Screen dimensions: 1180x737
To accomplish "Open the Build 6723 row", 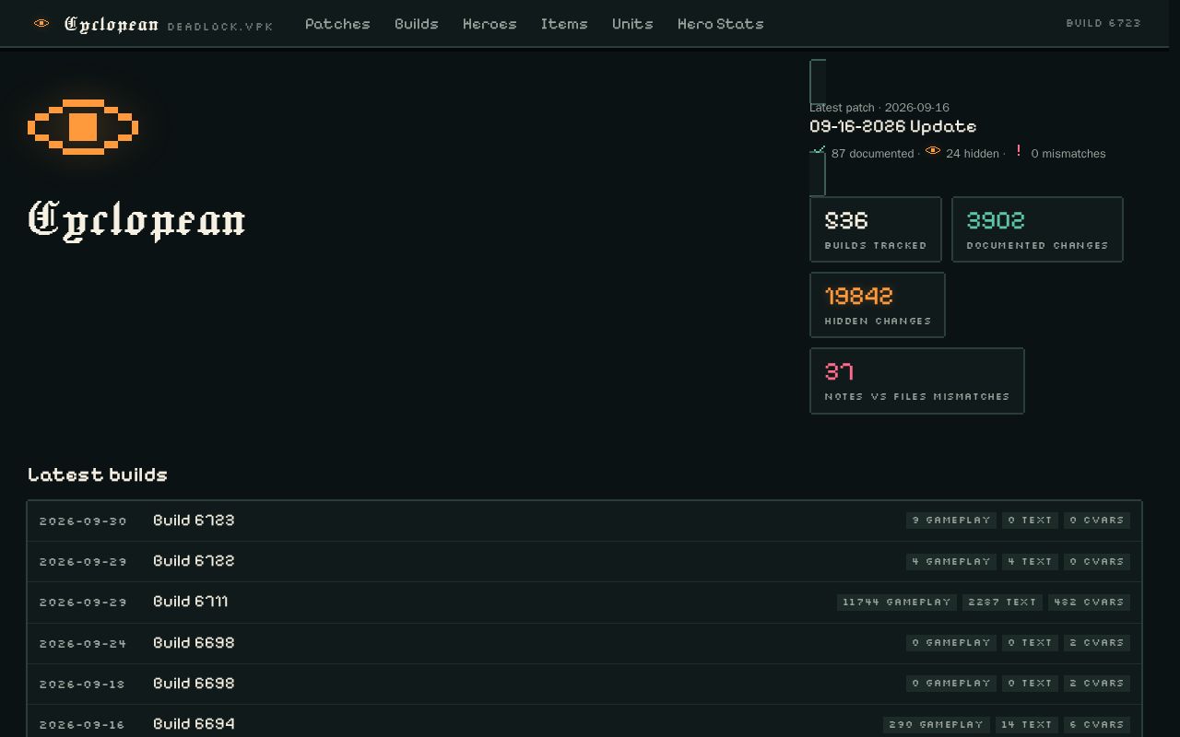I will (x=584, y=521).
